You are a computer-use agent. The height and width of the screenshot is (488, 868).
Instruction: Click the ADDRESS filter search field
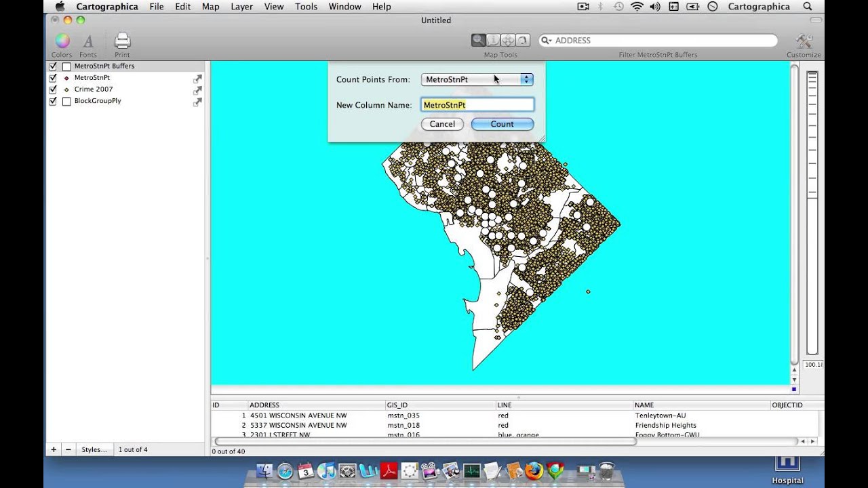pos(658,41)
